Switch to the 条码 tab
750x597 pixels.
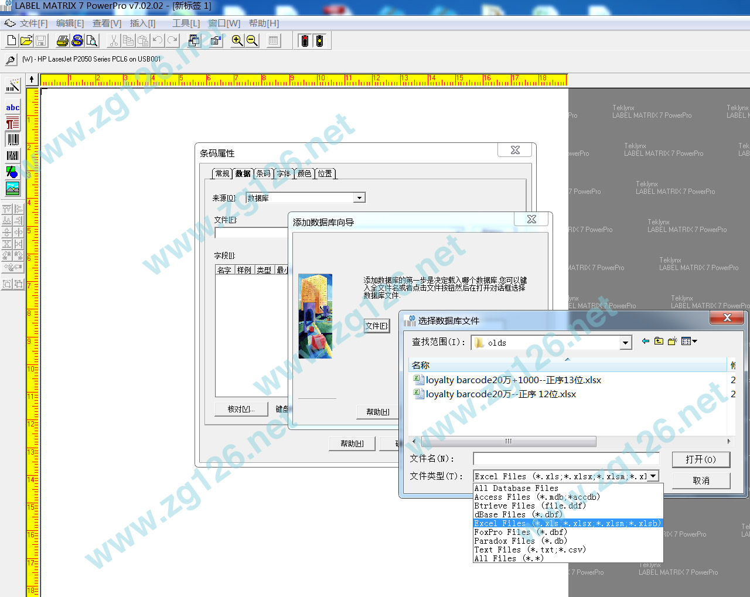click(263, 173)
